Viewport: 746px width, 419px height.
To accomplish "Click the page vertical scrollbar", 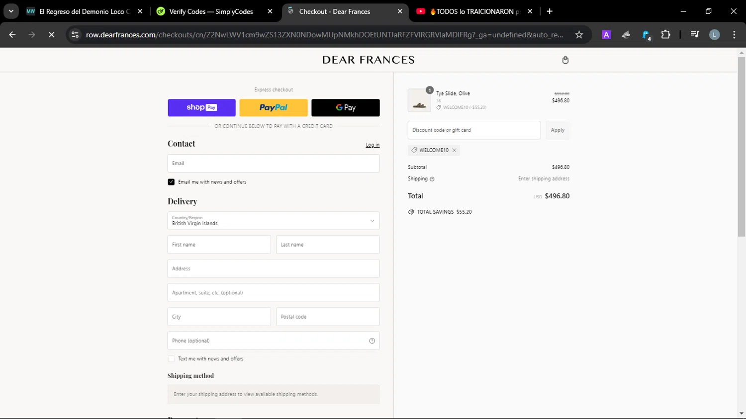I will click(742, 147).
